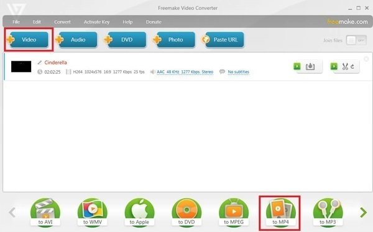Viewport: 373px width, 232px height.
Task: Click the Cinderella video thumbnail
Action: [21, 66]
